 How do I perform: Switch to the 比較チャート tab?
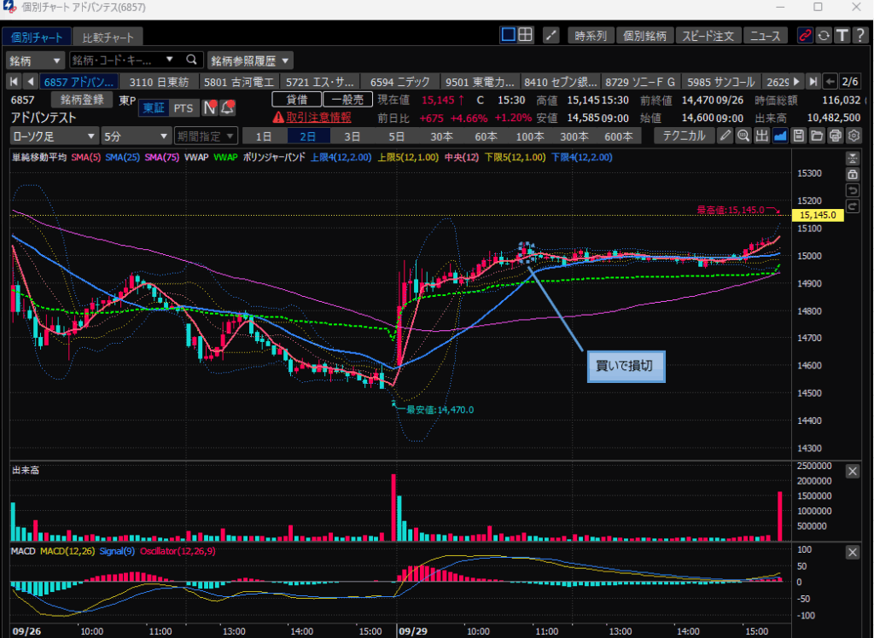(108, 38)
